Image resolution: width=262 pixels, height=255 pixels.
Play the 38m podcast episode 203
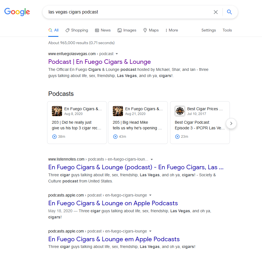pyautogui.click(x=54, y=137)
